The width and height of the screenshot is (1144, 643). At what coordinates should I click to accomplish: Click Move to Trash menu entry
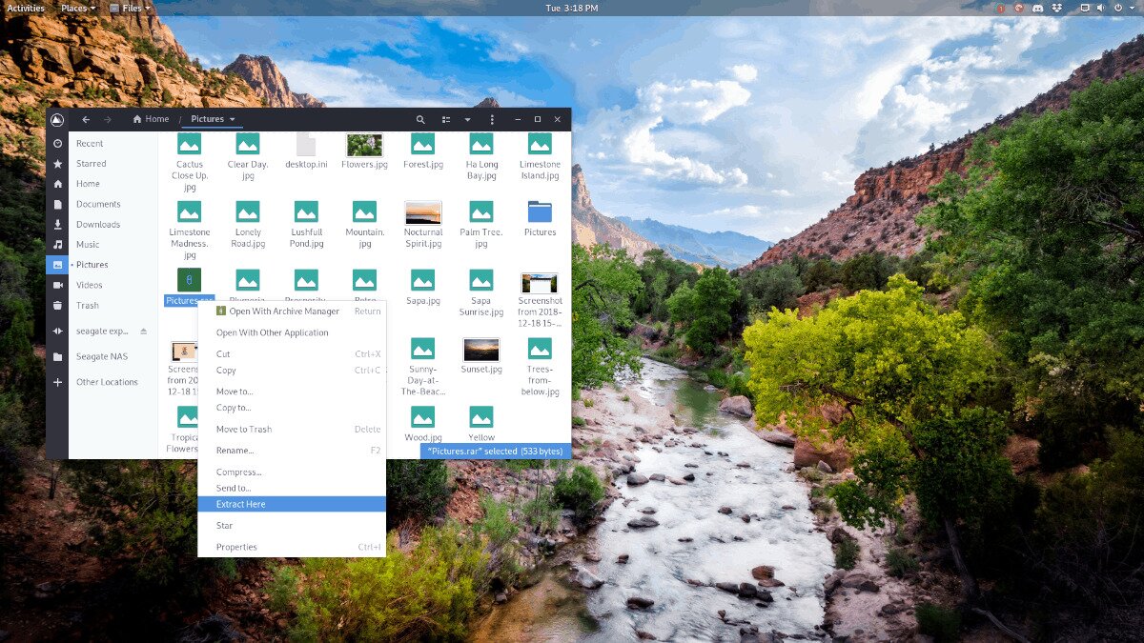244,430
